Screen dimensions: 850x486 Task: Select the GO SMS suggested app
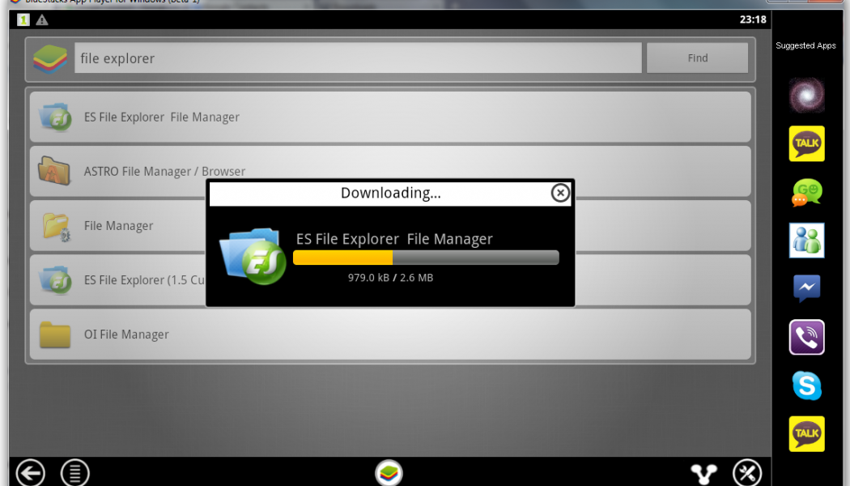pos(806,192)
